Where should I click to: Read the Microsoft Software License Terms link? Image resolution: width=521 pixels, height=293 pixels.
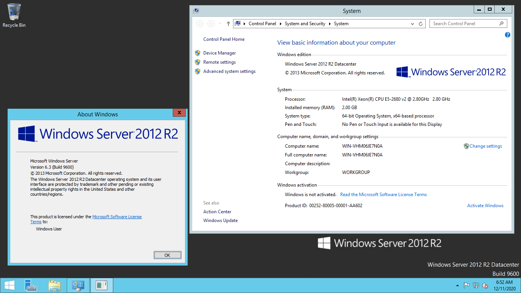(383, 195)
